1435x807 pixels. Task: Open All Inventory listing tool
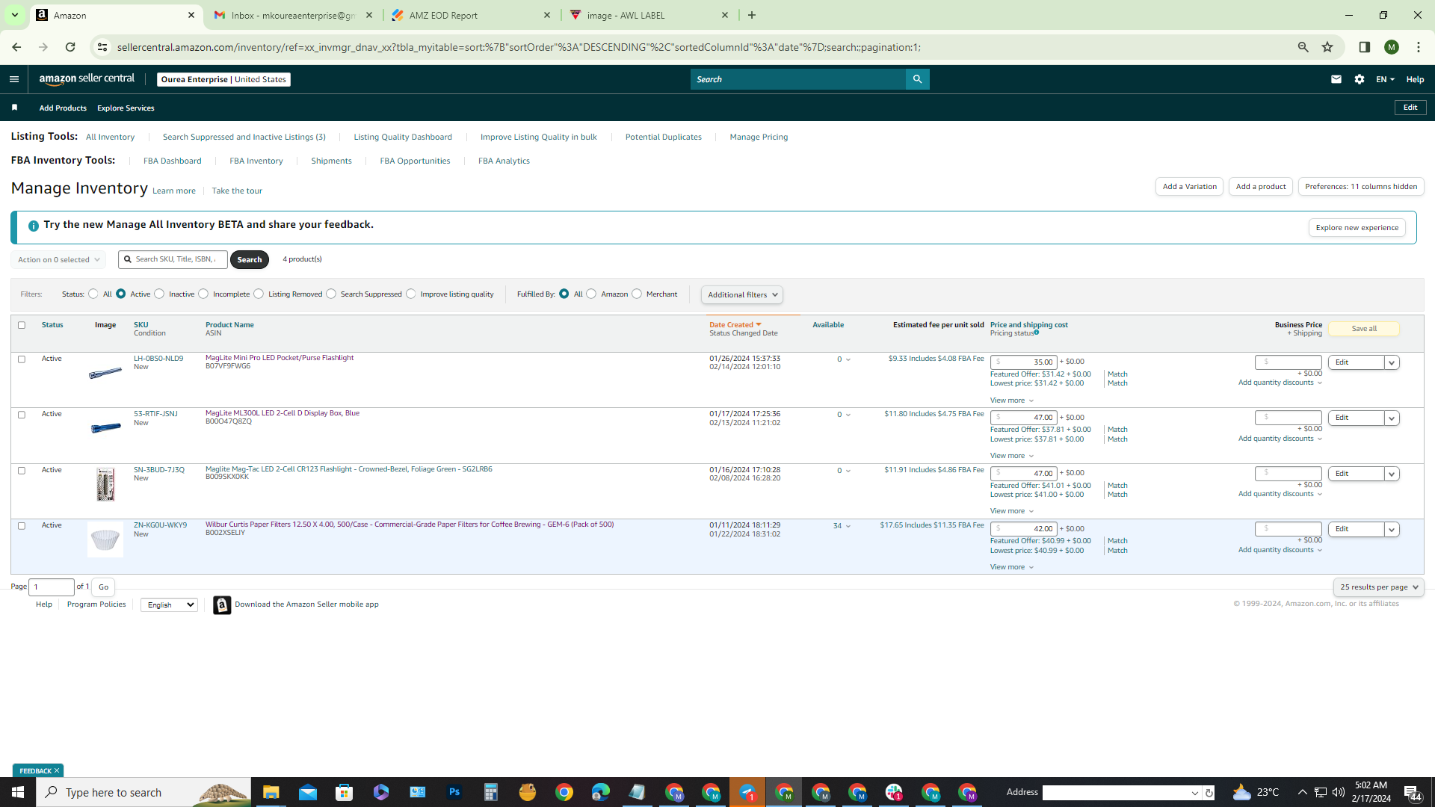tap(110, 137)
